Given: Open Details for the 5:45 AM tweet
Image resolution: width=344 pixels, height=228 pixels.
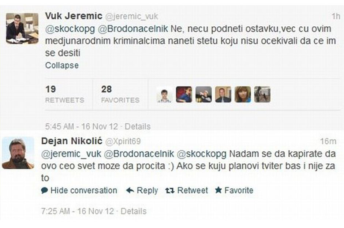Looking at the screenshot, I should (x=138, y=127).
